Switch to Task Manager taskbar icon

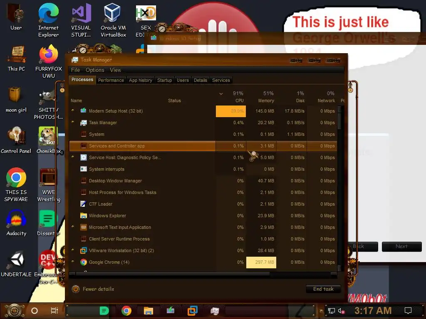[x=215, y=311]
